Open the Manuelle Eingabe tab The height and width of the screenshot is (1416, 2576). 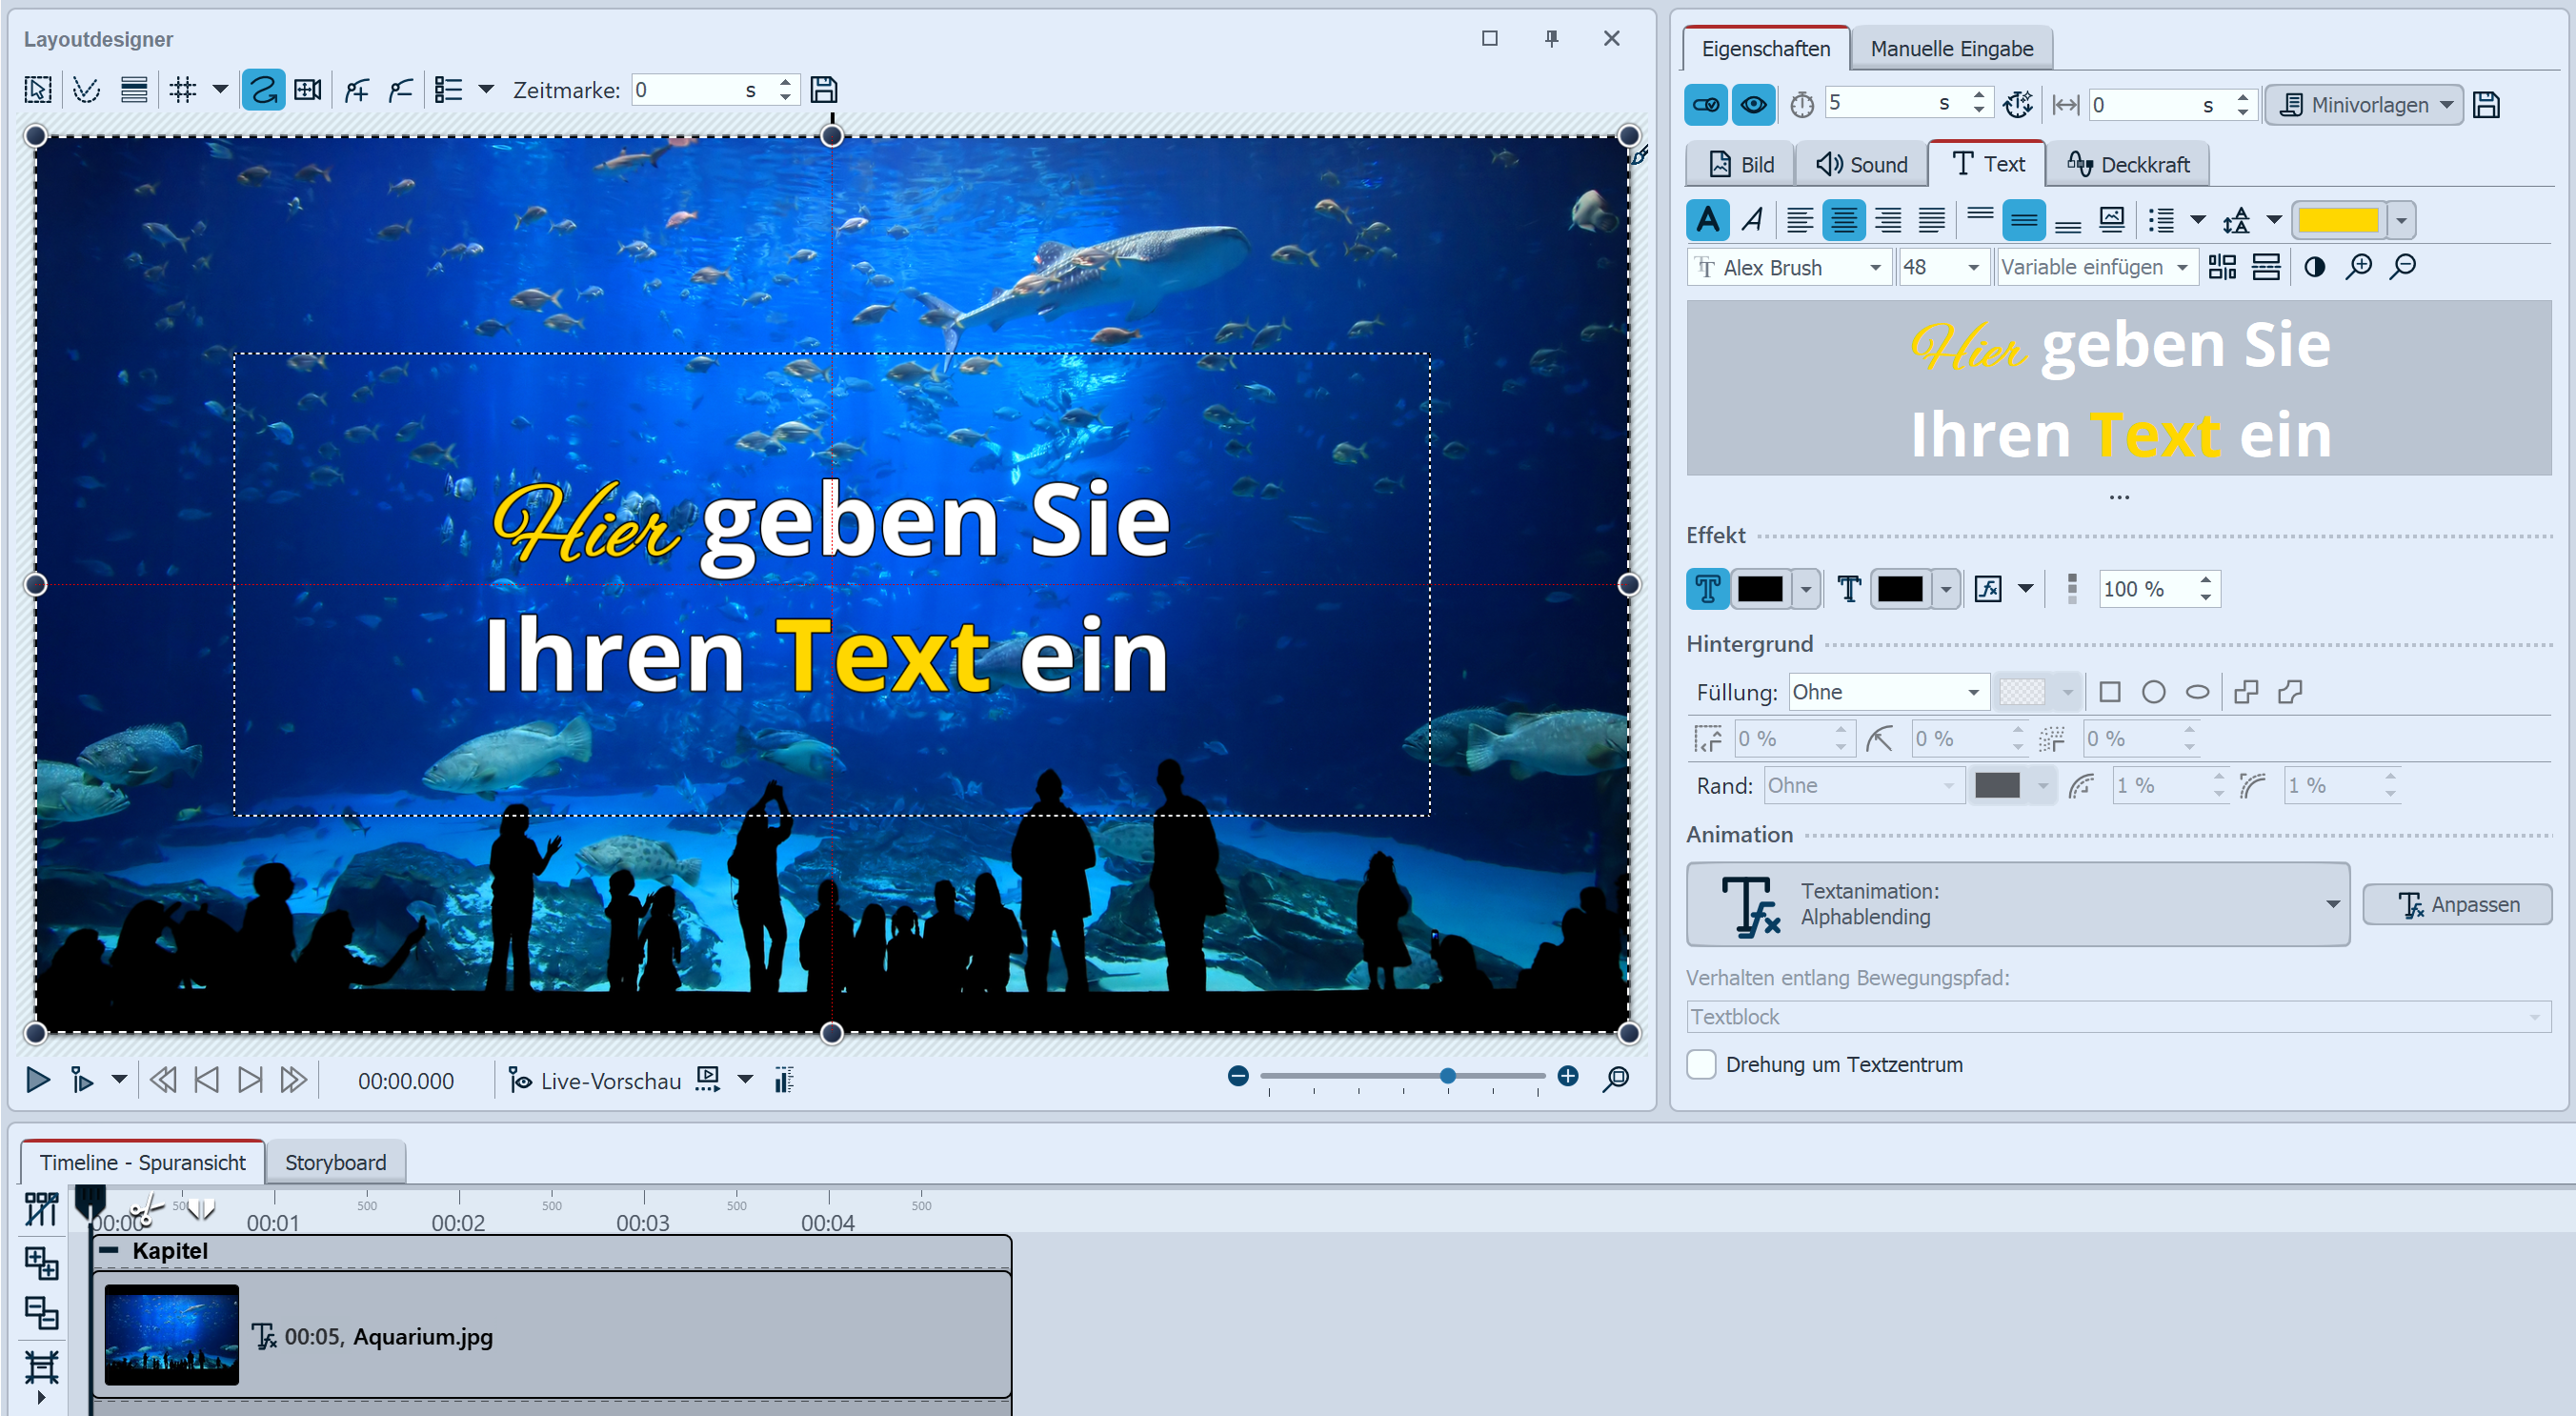[1951, 47]
